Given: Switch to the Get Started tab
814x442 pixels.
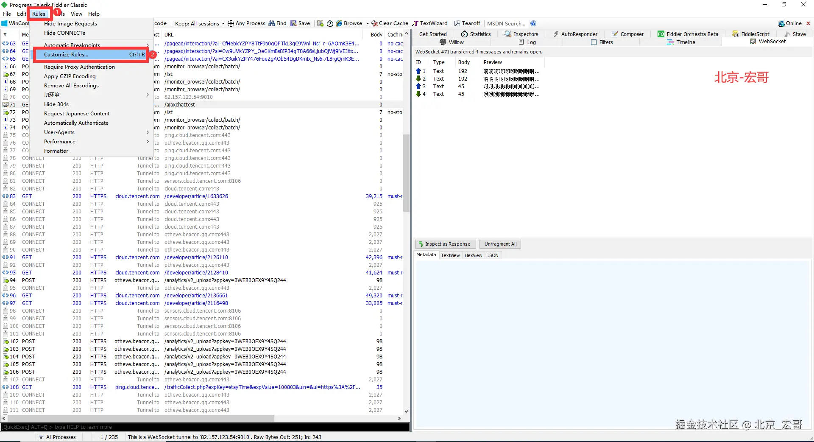Looking at the screenshot, I should (433, 34).
